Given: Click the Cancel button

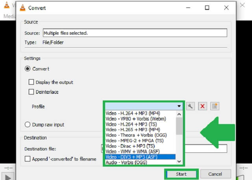Looking at the screenshot, I should [215, 174].
